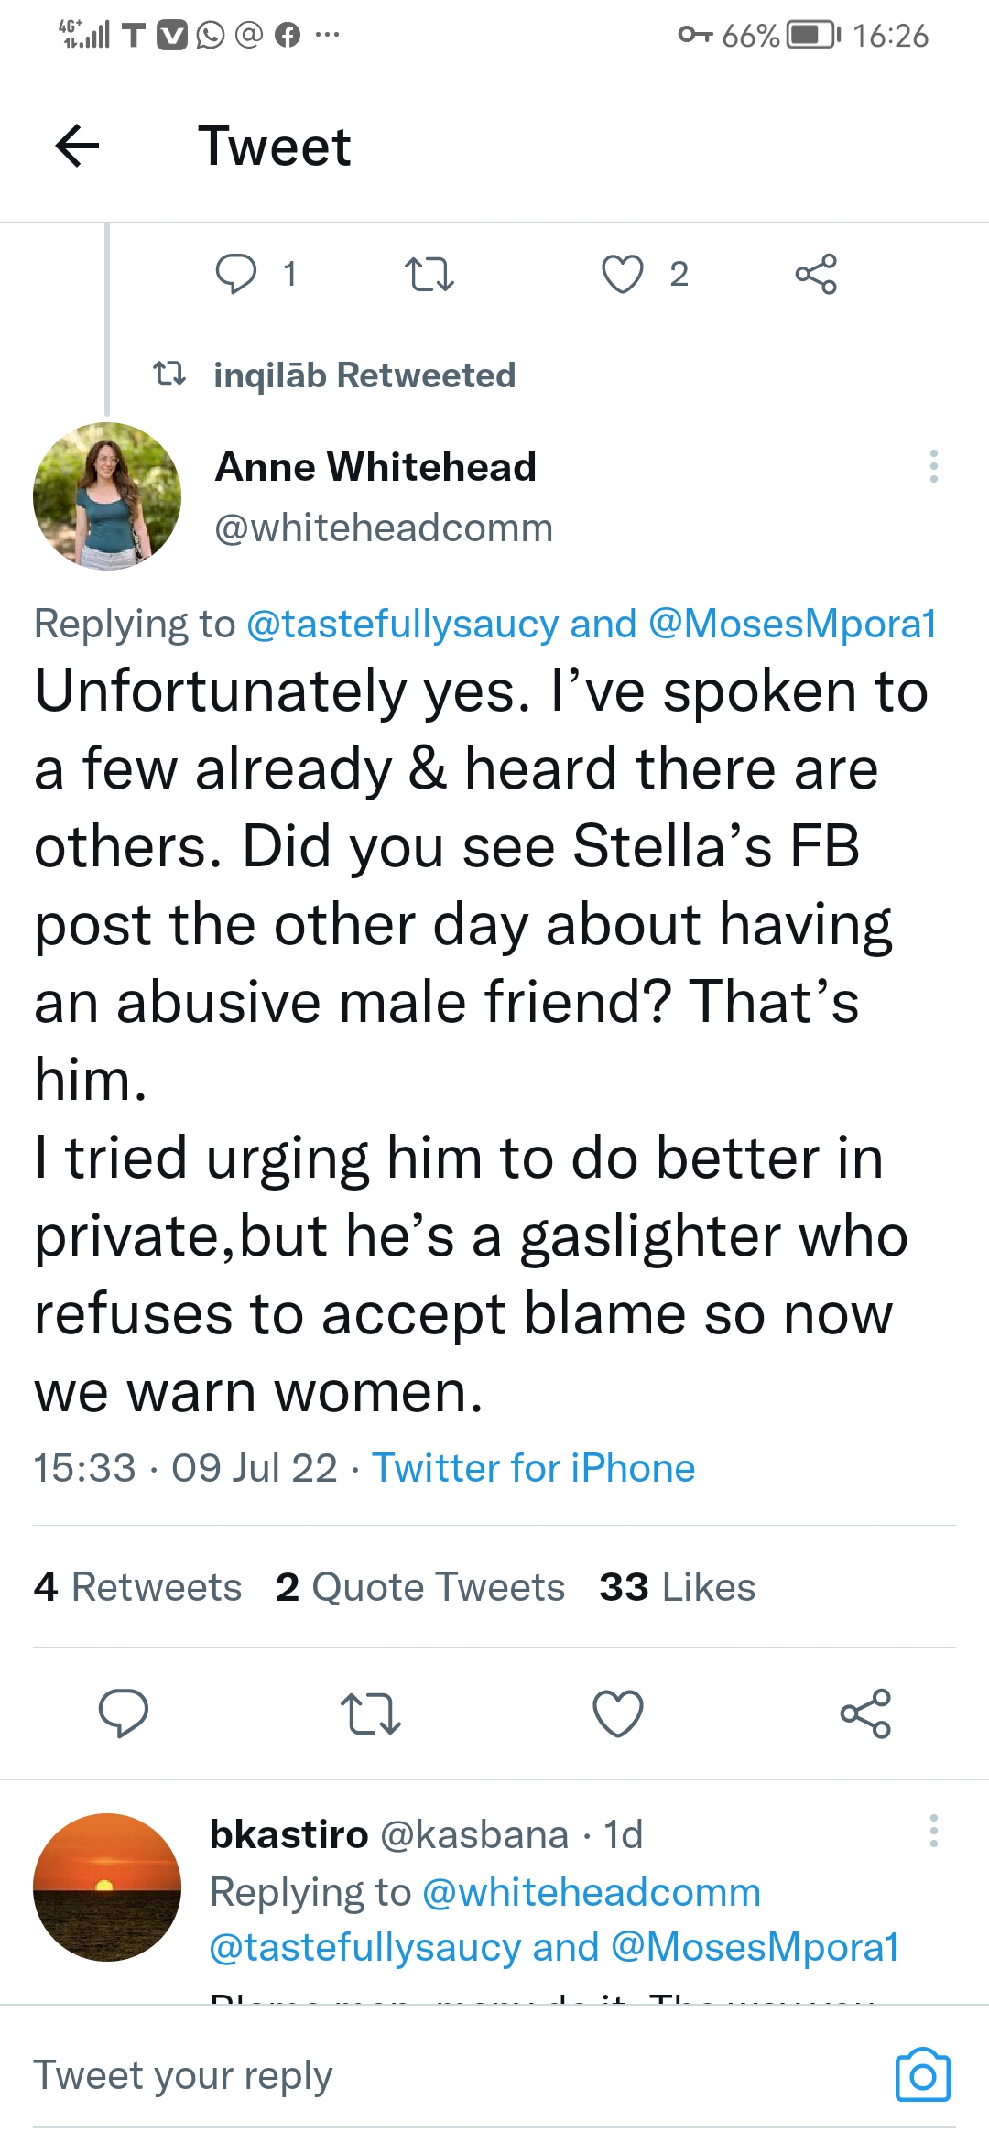The image size is (989, 2143).
Task: Share Anne Whitehead's tweet
Action: 865,1713
